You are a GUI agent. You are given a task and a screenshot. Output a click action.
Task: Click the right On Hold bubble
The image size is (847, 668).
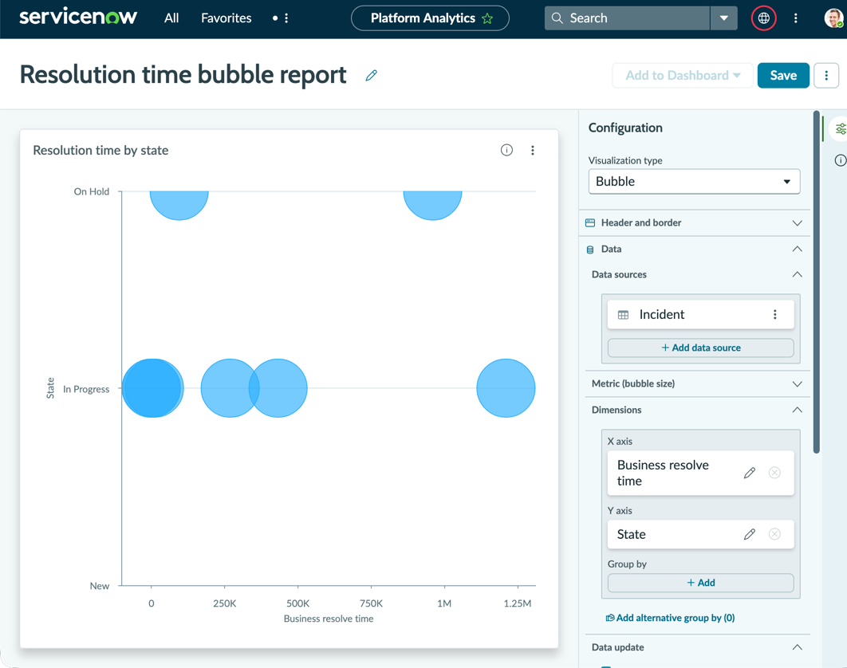432,205
